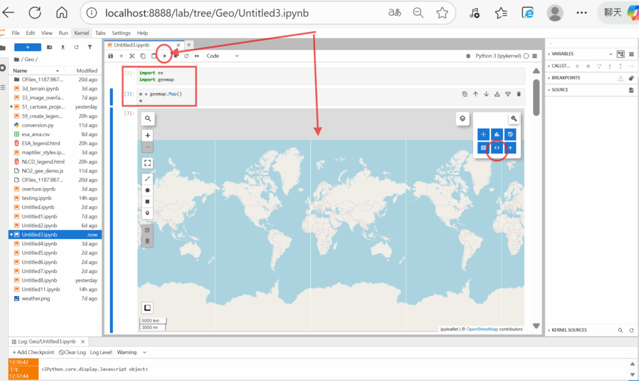639x381 pixels.
Task: Zoom in the map with plus
Action: tap(148, 135)
